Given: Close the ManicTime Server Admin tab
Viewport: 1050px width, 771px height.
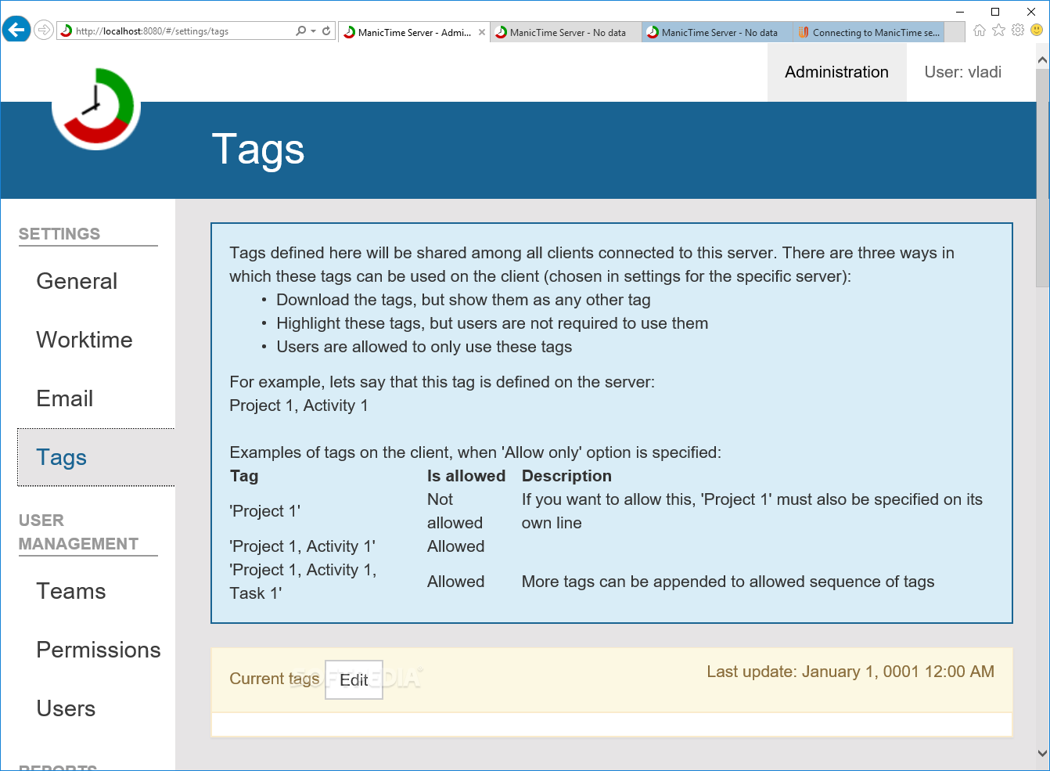Looking at the screenshot, I should pyautogui.click(x=482, y=32).
